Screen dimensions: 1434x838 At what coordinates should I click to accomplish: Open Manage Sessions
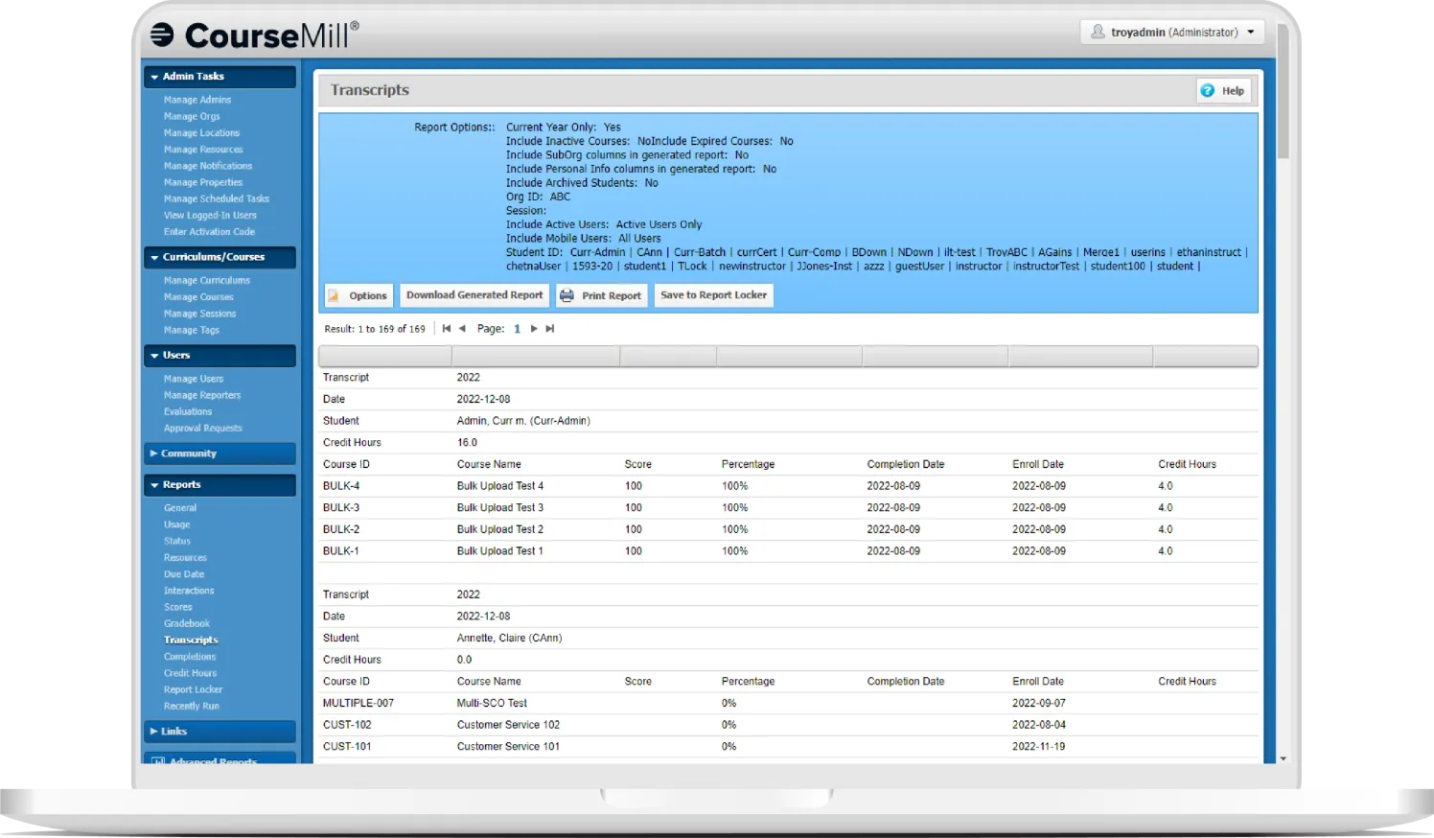tap(199, 314)
